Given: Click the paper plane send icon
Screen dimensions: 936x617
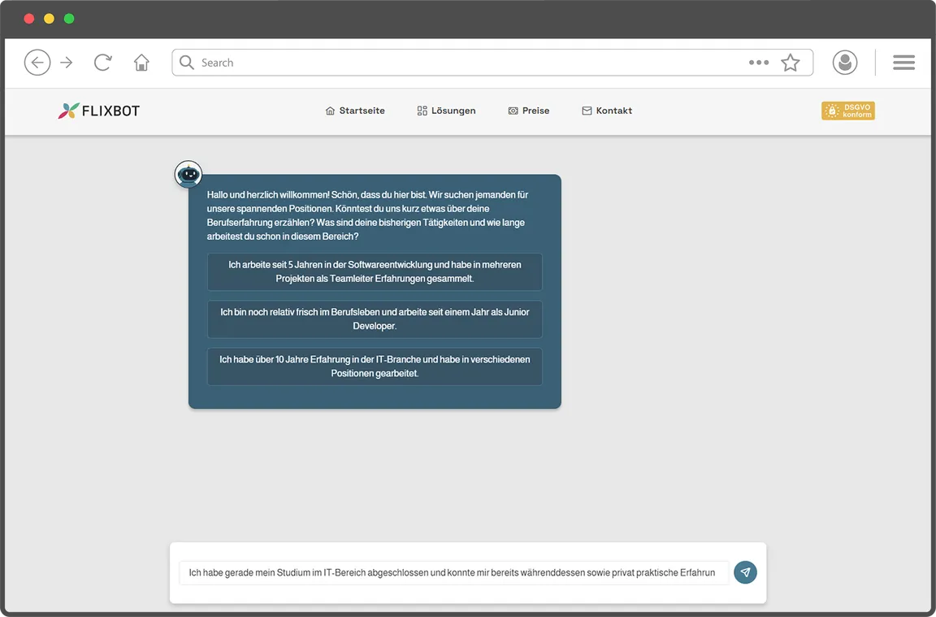Looking at the screenshot, I should point(745,572).
